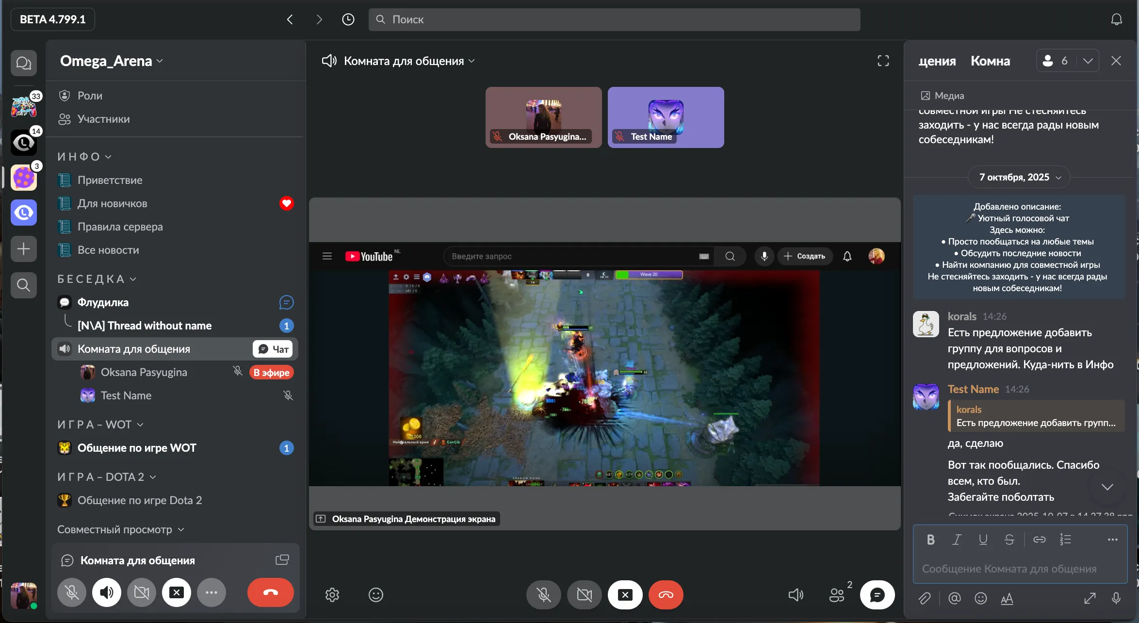Open the 7 октября, 2025 date dropdown

(x=1019, y=177)
